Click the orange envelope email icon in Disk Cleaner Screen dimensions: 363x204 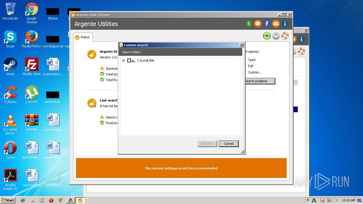276,24
